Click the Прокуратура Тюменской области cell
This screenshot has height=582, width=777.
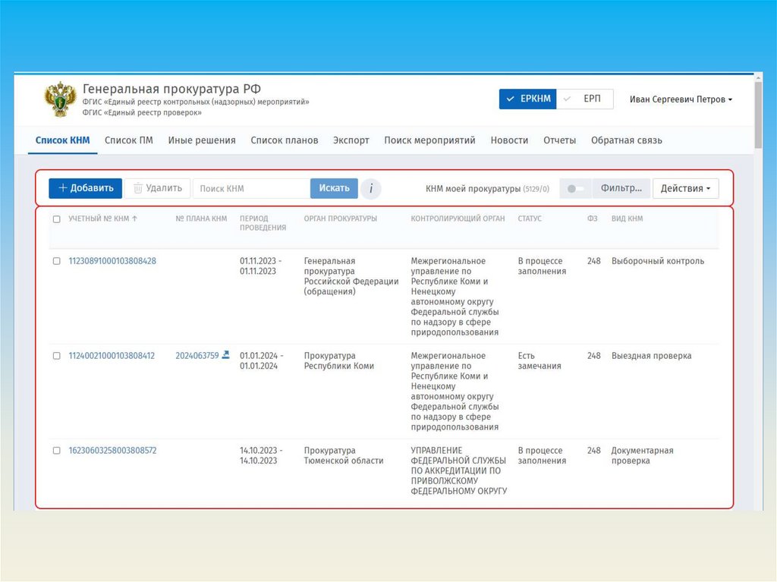click(344, 455)
